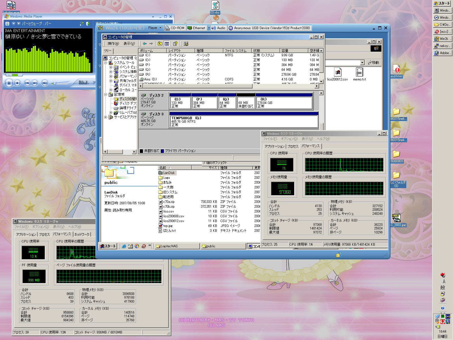This screenshot has height=340, width=453.
Task: Select the c70a.zip file
Action: click(169, 202)
